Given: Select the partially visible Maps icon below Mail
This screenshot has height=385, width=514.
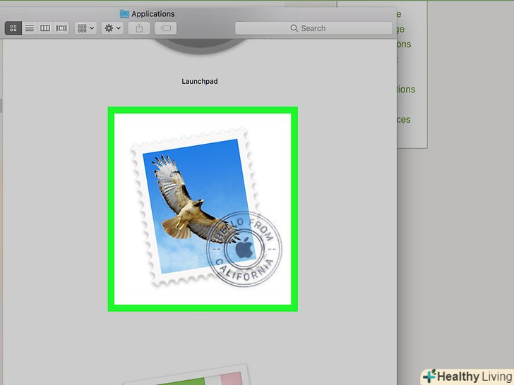Looking at the screenshot, I should coord(185,375).
